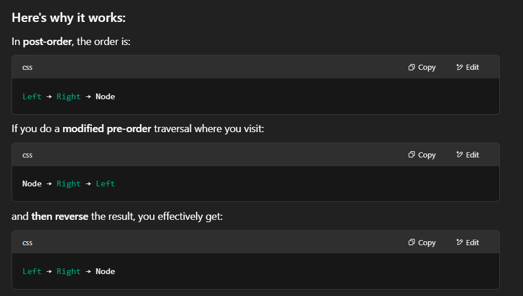Click the copy icon in the last code block
The width and height of the screenshot is (523, 296).
coord(411,243)
